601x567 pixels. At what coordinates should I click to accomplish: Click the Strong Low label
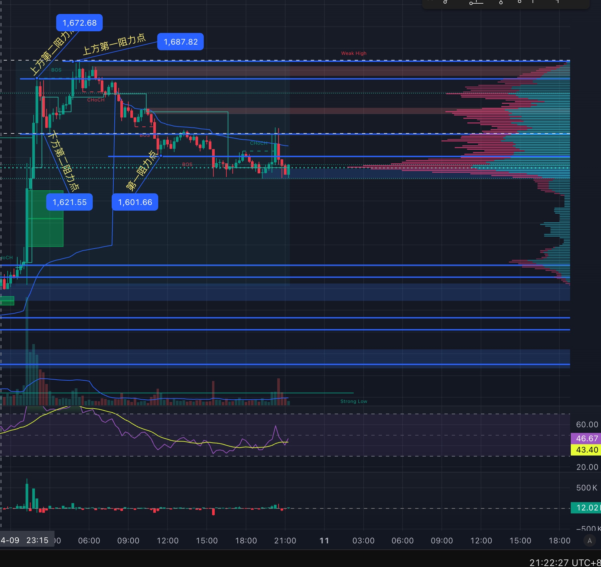coord(353,401)
